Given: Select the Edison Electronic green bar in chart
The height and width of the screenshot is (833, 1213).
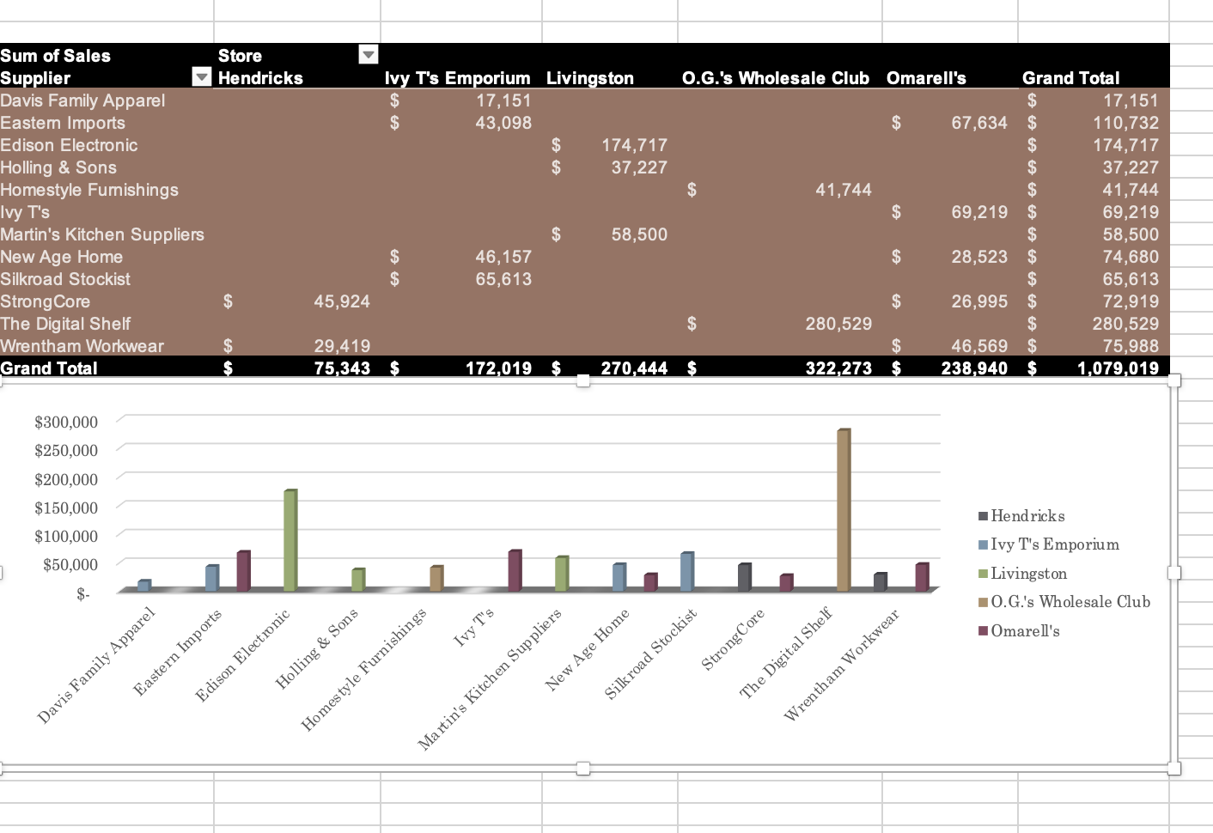Looking at the screenshot, I should pos(290,540).
